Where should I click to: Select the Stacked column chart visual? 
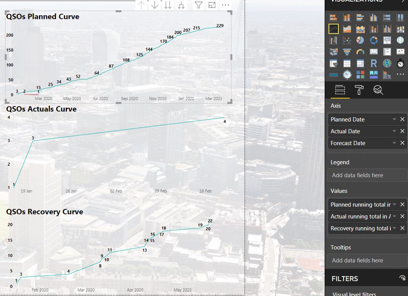coord(347,18)
